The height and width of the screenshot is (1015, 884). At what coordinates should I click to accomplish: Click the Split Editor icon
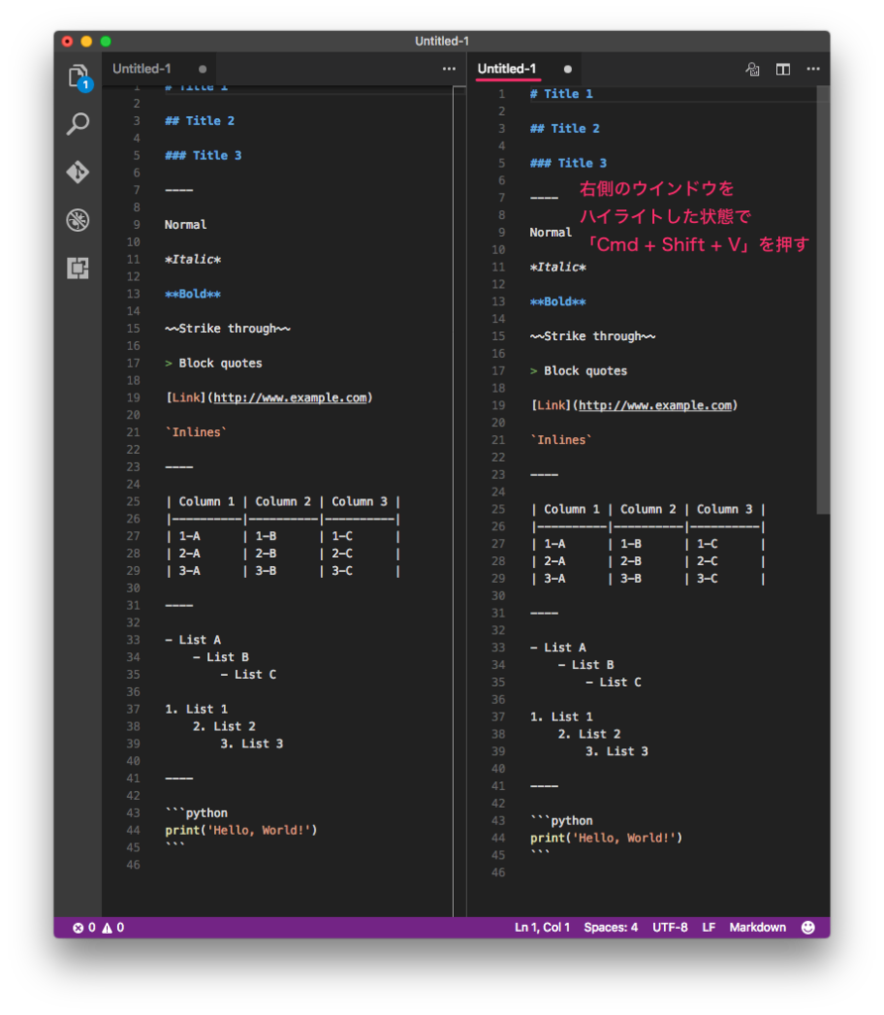(783, 69)
